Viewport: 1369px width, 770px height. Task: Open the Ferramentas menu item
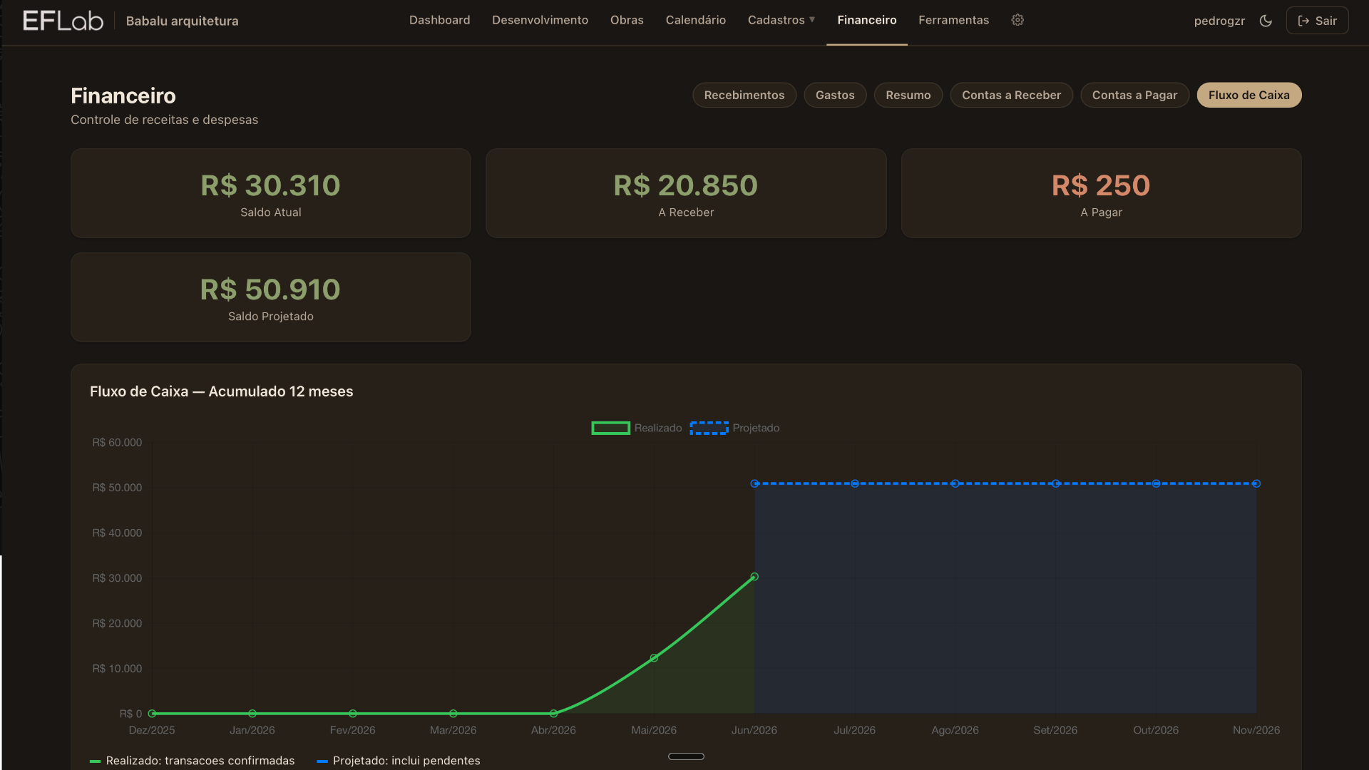(x=953, y=20)
